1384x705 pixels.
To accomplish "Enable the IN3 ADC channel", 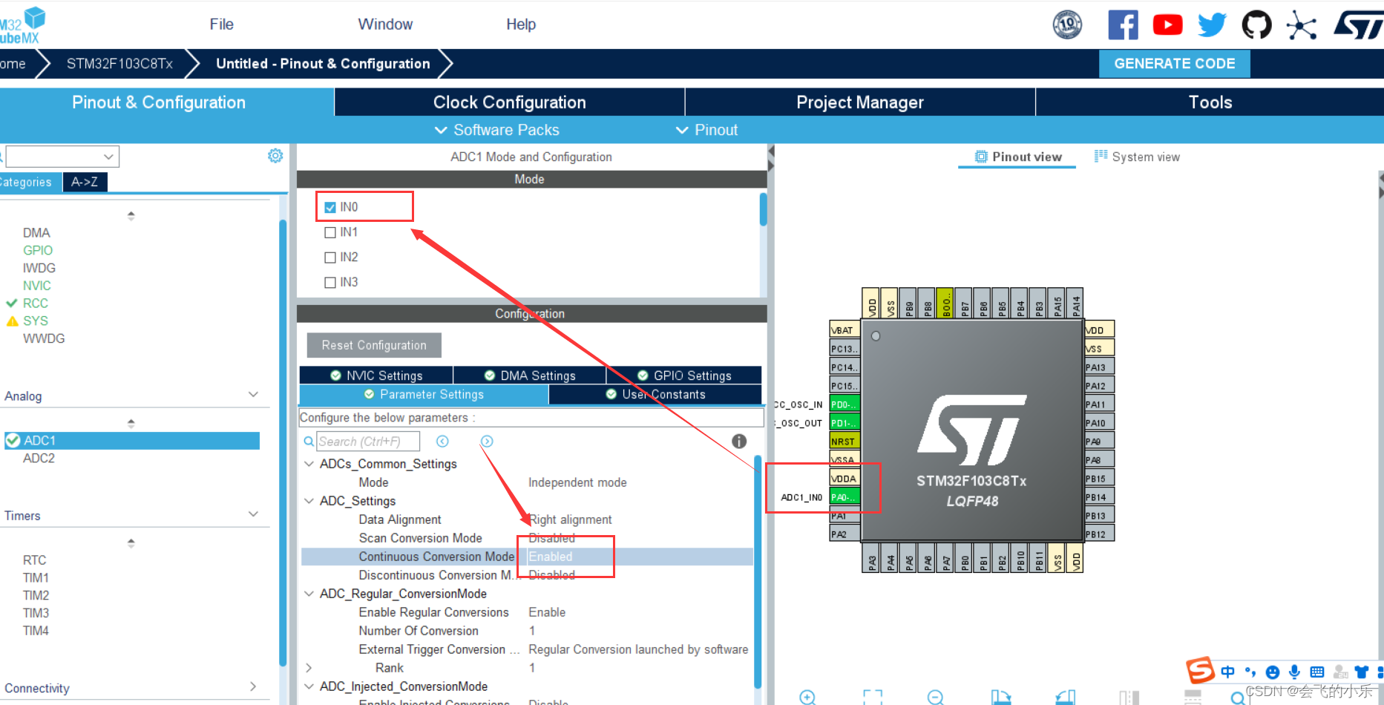I will 330,282.
